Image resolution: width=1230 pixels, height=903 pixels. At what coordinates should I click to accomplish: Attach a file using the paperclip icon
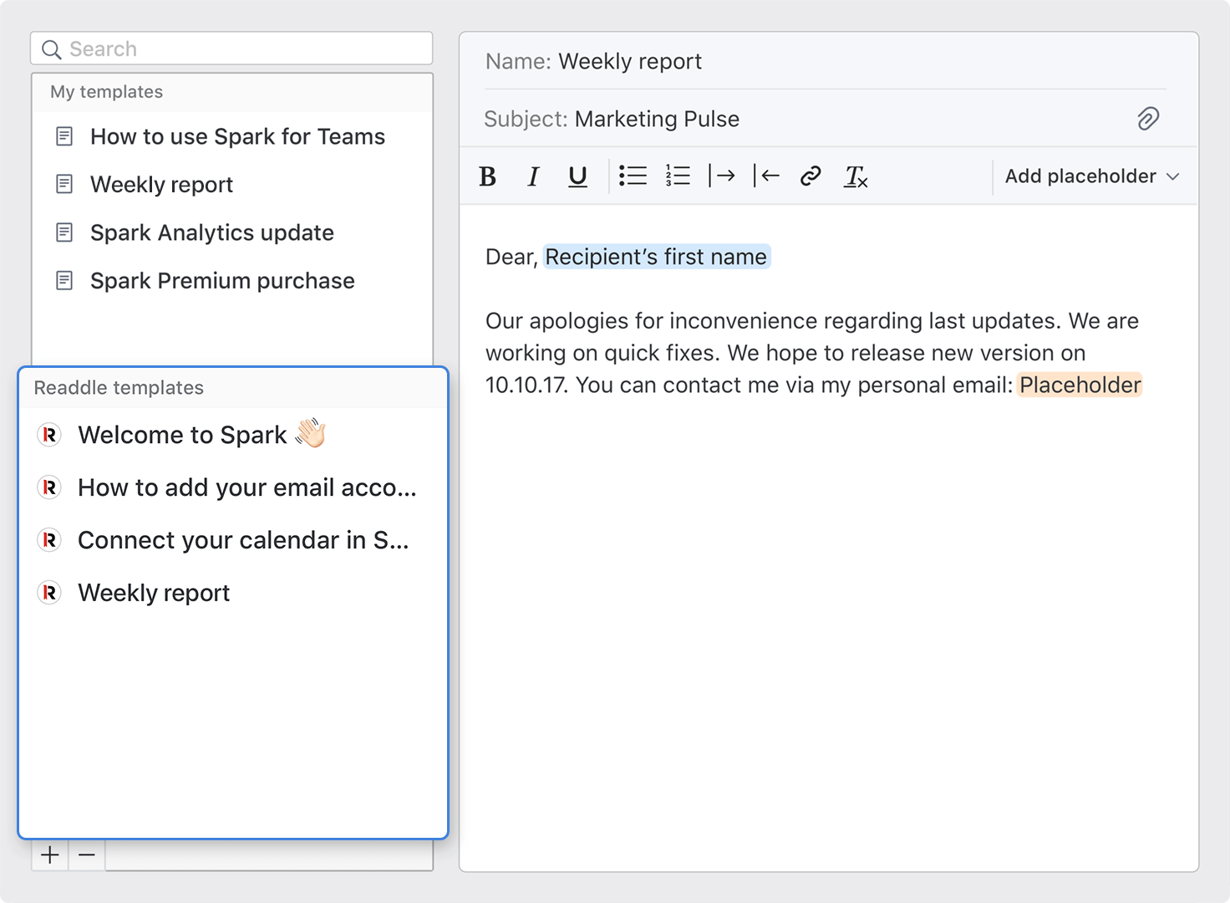[1148, 119]
